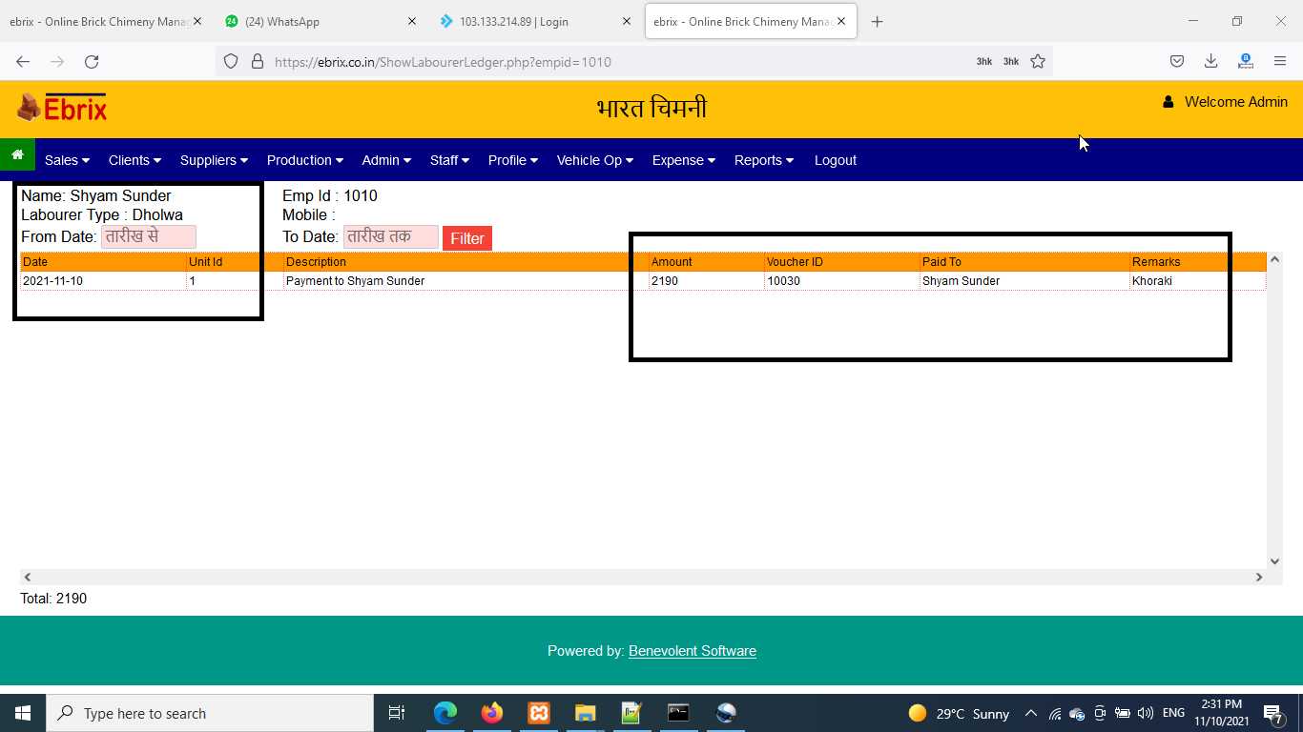Expand the Admin dropdown menu
The width and height of the screenshot is (1303, 732).
pos(386,160)
